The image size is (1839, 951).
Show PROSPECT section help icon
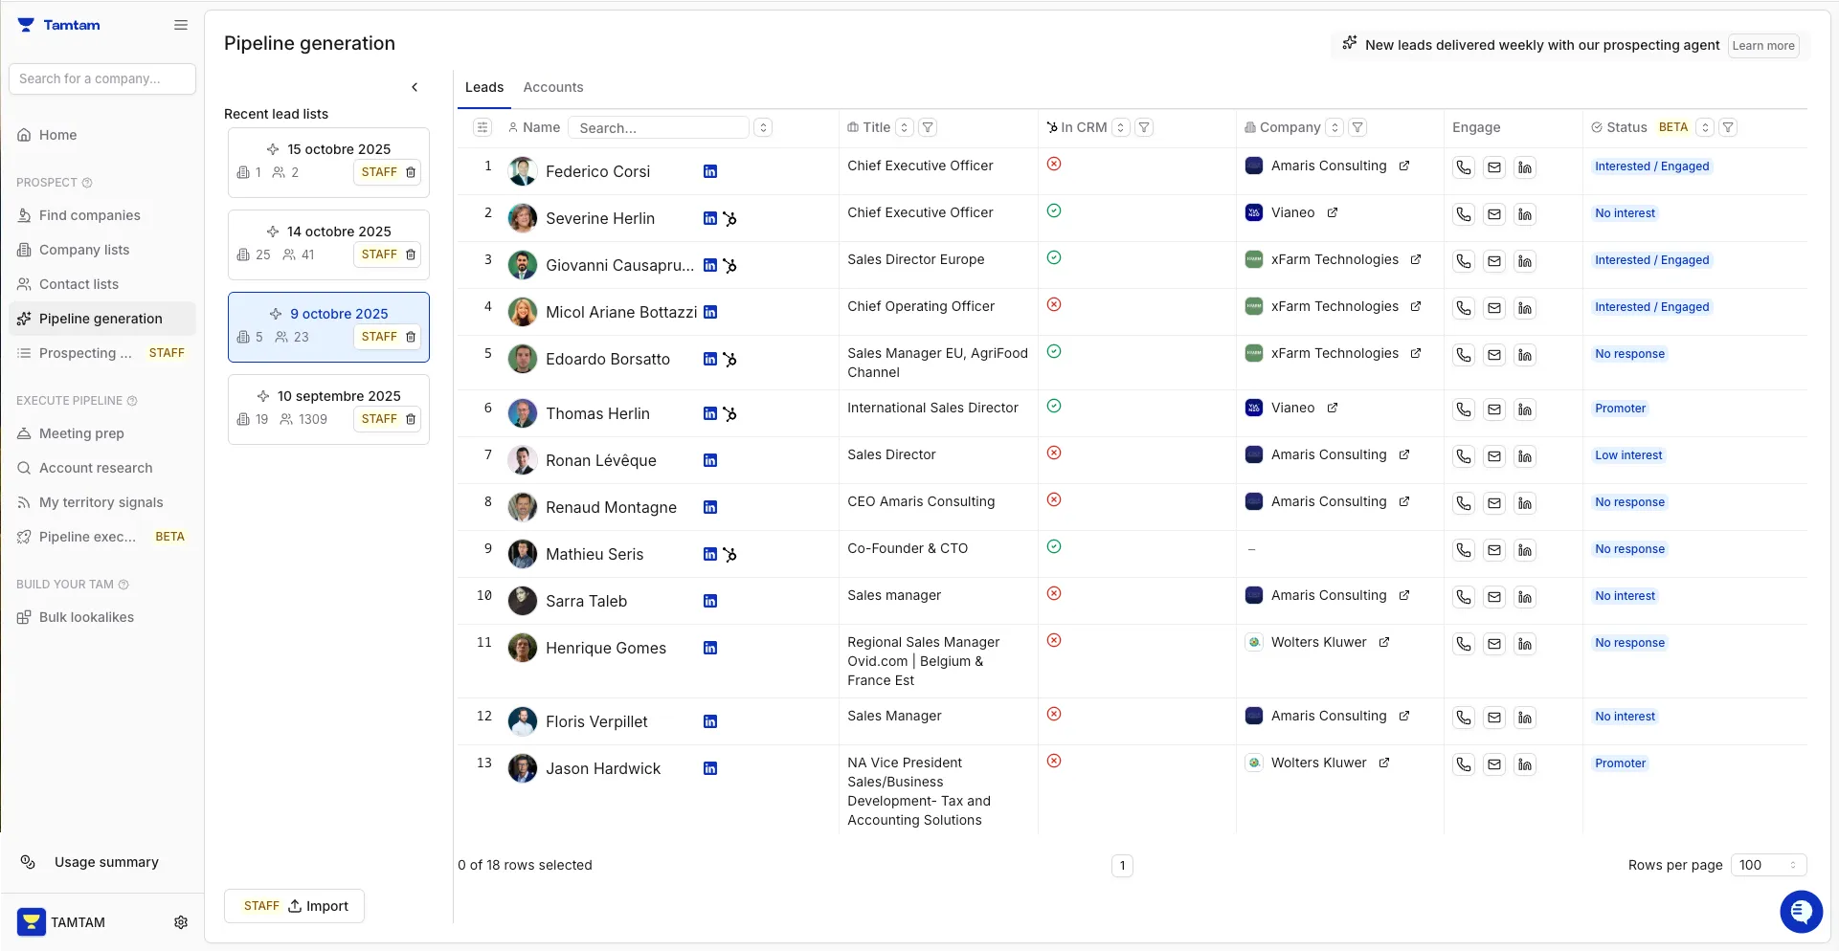(87, 183)
